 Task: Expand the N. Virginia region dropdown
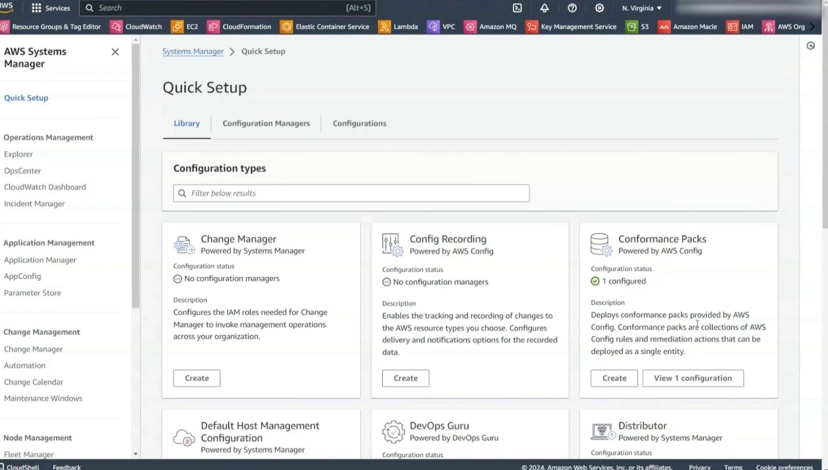pos(641,8)
